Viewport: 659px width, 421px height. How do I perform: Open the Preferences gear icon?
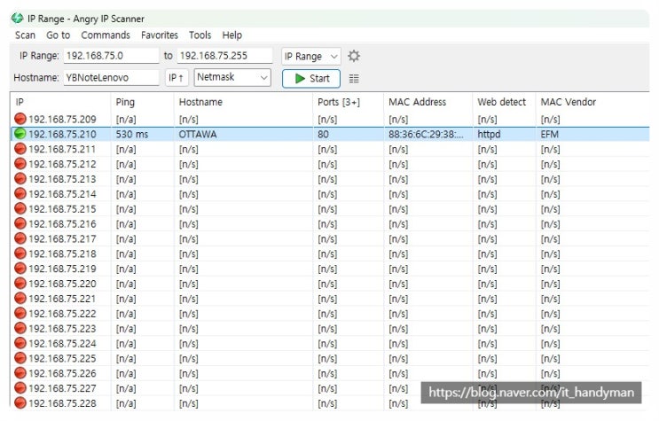tap(354, 56)
